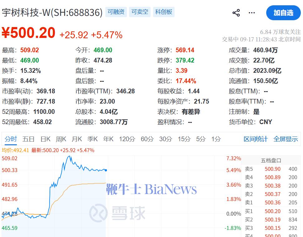Click the 加自选 button
The width and height of the screenshot is (303, 237).
[283, 13]
